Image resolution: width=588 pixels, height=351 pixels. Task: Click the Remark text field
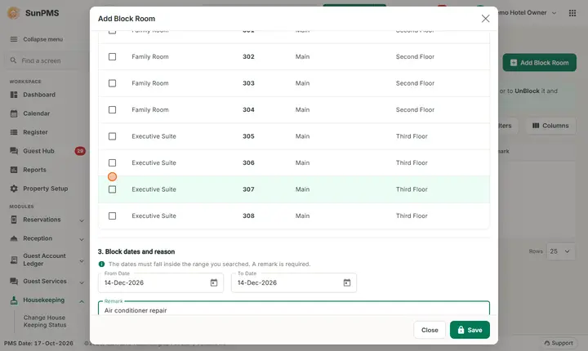[294, 309]
